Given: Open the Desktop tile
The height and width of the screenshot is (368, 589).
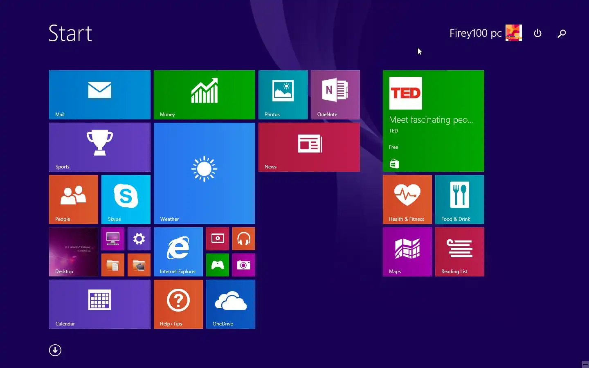Looking at the screenshot, I should tap(74, 252).
